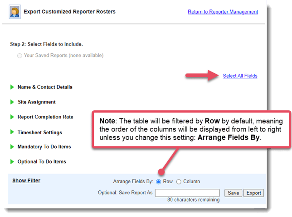Screen dimensions: 292x217
Task: Select the Row radio button
Action: pyautogui.click(x=159, y=182)
